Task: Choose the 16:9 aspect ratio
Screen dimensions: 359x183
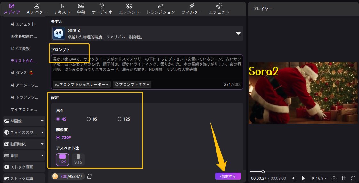Action: pos(62,159)
